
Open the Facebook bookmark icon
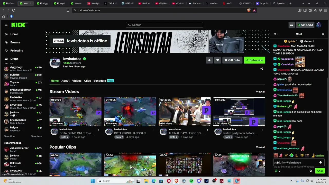(11, 16)
